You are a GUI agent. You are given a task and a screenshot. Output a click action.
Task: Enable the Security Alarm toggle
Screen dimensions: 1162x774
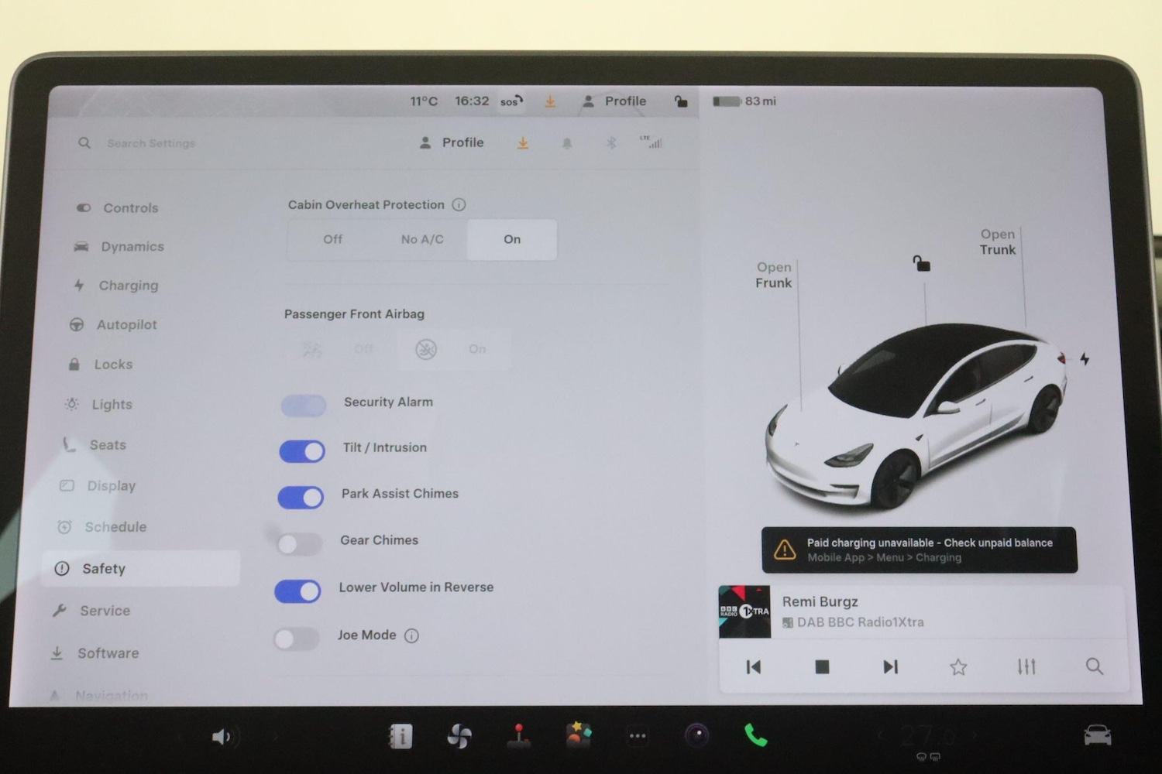pyautogui.click(x=303, y=405)
